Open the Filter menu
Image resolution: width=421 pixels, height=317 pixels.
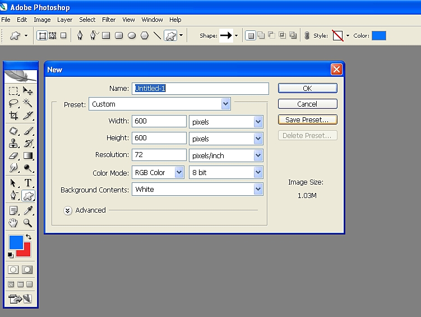[x=109, y=20]
